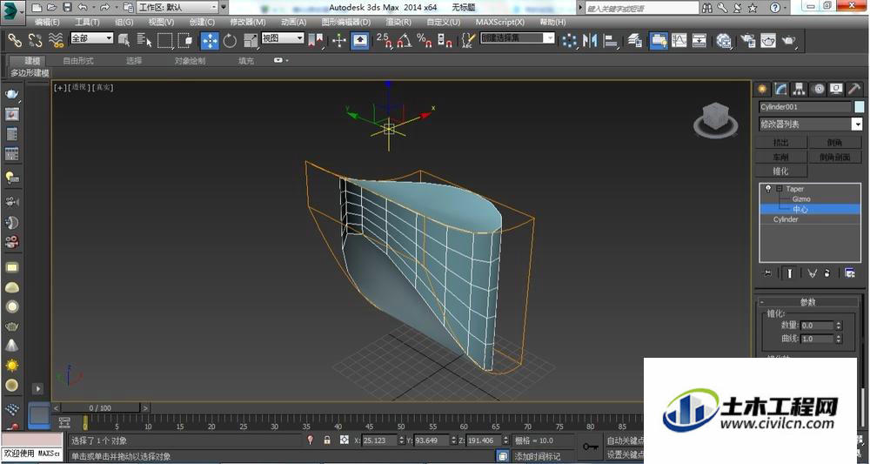Click the Bind to Space Warp tool
The width and height of the screenshot is (870, 464).
[56, 40]
